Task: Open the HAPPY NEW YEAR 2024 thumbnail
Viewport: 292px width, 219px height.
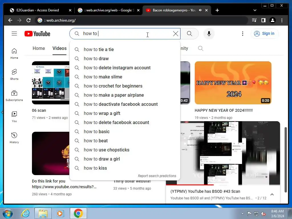Action: click(x=233, y=83)
